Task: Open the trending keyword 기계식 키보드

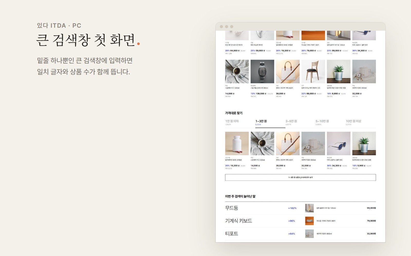Action: click(239, 221)
